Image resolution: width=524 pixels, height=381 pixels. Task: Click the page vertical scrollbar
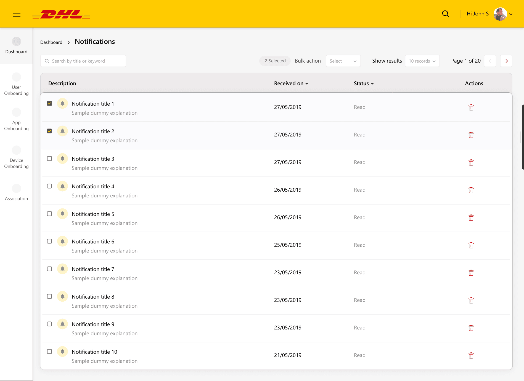523,137
